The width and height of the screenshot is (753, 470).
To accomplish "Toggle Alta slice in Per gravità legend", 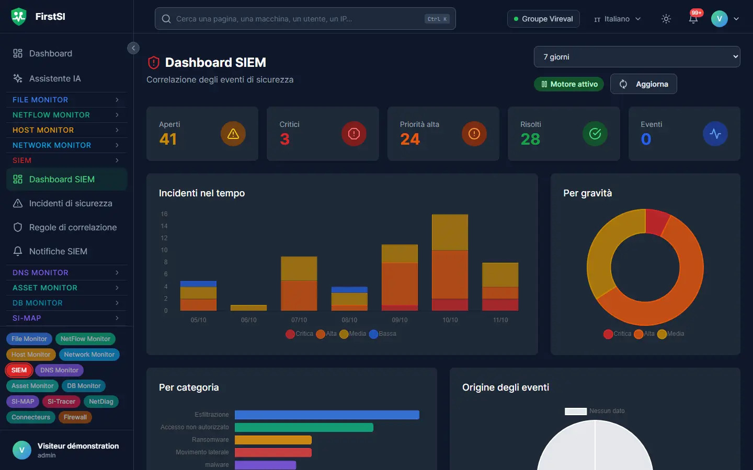I will (x=644, y=334).
